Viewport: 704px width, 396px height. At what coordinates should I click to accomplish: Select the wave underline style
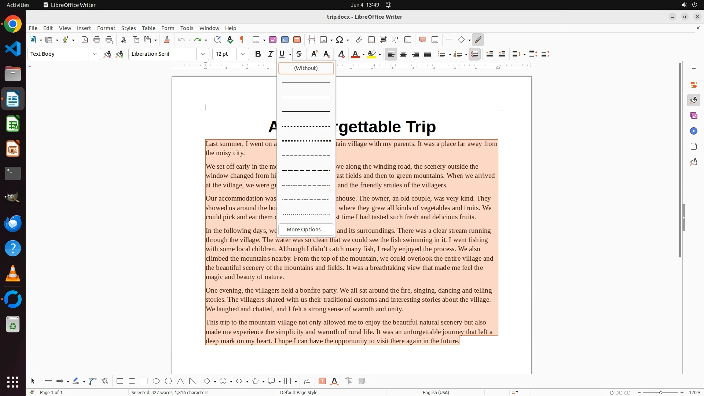(306, 214)
